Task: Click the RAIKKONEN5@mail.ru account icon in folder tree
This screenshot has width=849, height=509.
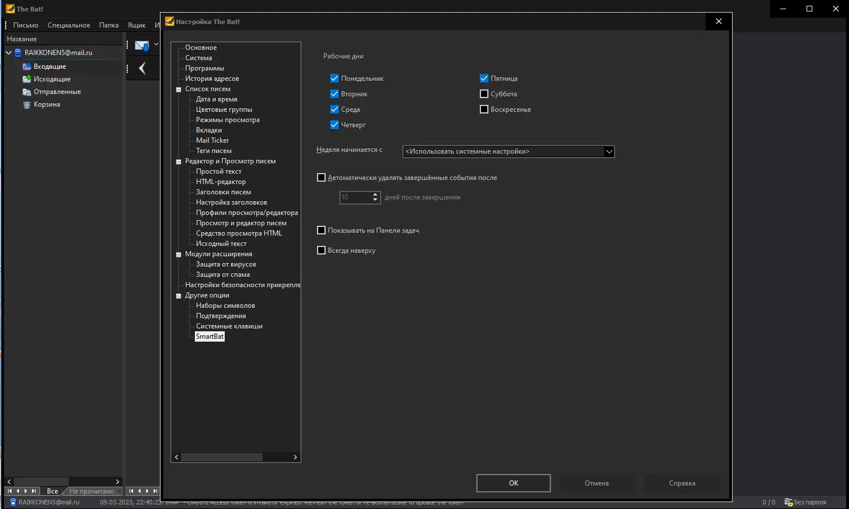Action: [x=18, y=52]
